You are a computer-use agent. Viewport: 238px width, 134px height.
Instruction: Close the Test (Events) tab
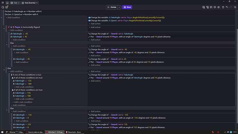[x=37, y=3]
